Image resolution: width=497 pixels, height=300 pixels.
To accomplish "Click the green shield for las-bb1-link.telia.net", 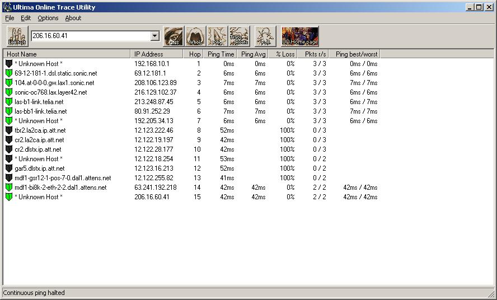I will (9, 111).
